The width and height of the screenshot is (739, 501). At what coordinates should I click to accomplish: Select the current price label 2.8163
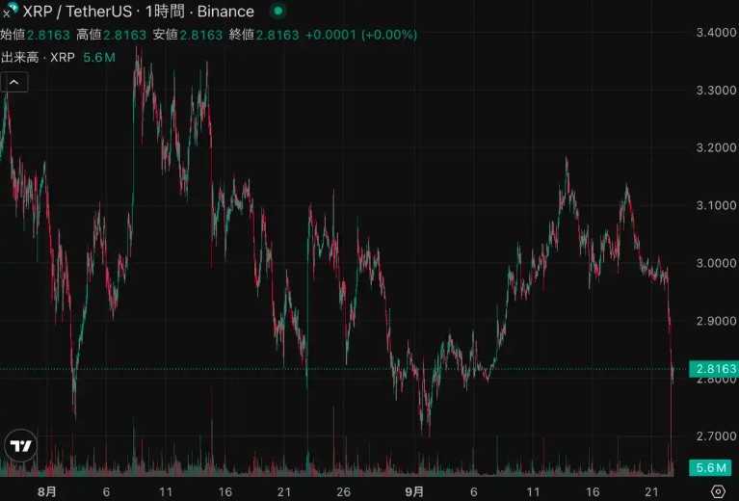713,369
